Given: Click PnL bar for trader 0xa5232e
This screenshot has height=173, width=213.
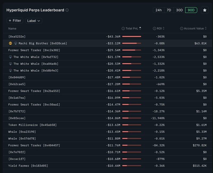Looking at the screenshot, I should pos(132,36).
